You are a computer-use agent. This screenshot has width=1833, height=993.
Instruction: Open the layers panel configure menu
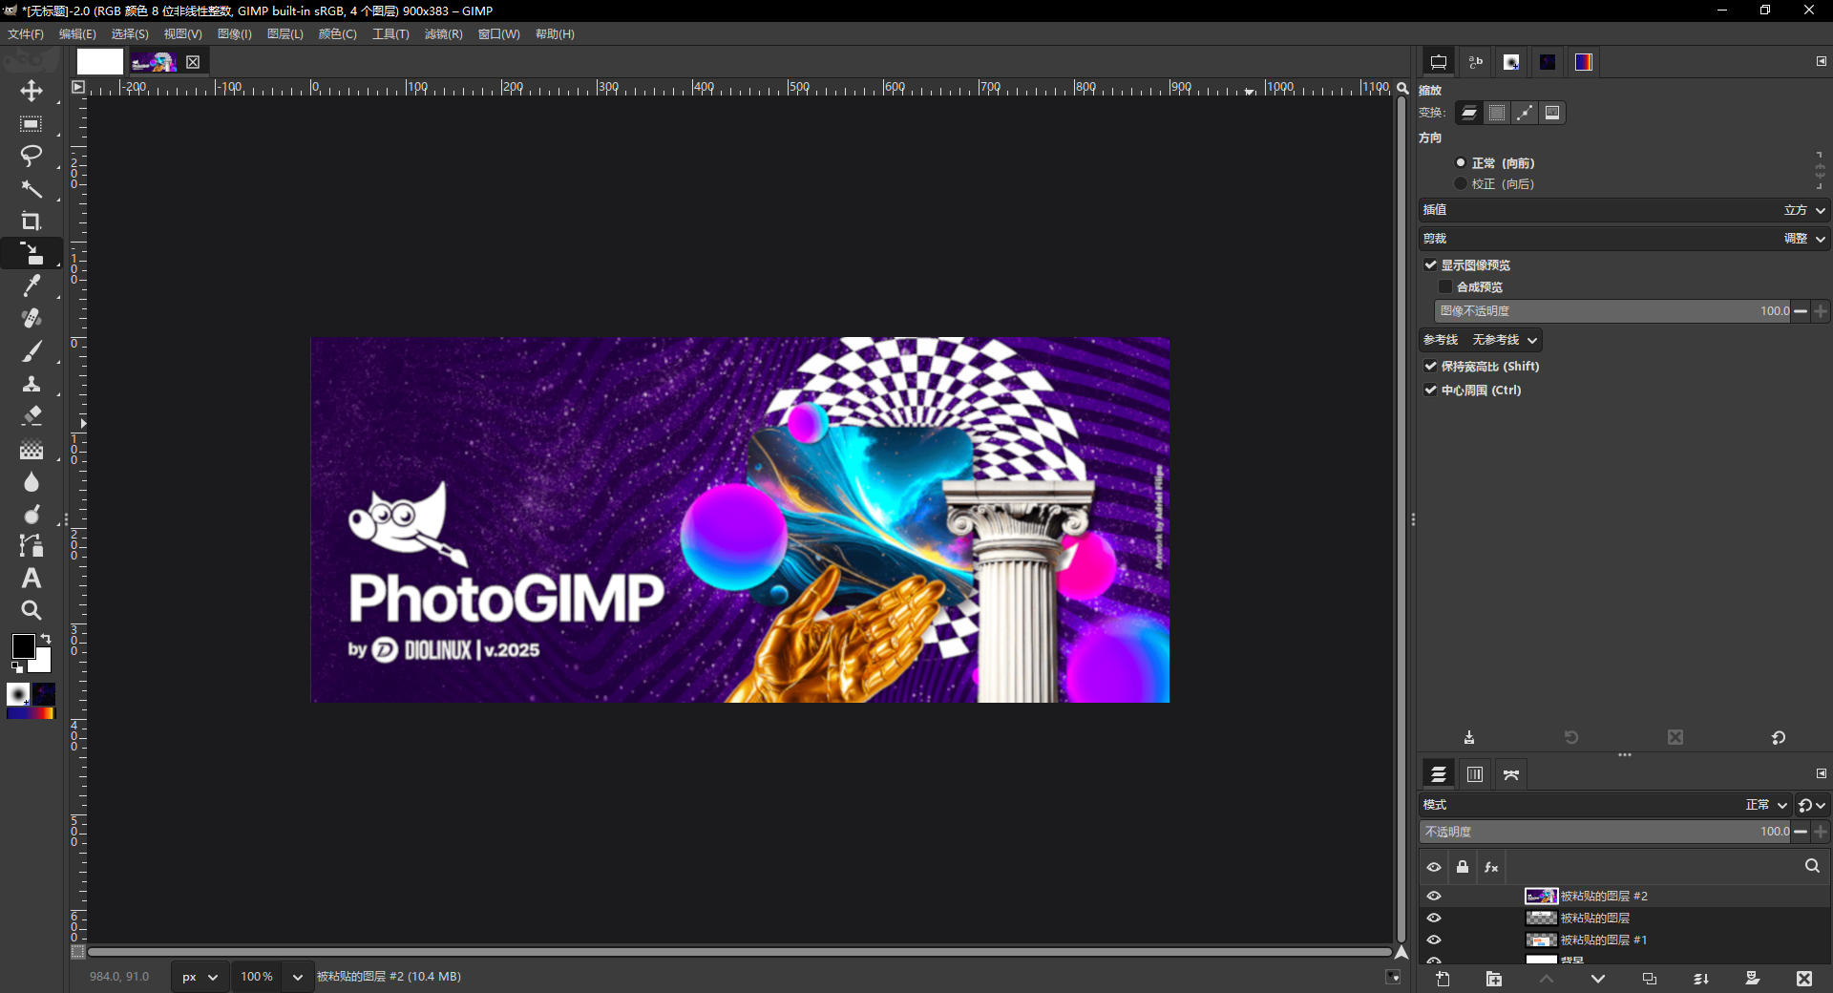[1822, 773]
